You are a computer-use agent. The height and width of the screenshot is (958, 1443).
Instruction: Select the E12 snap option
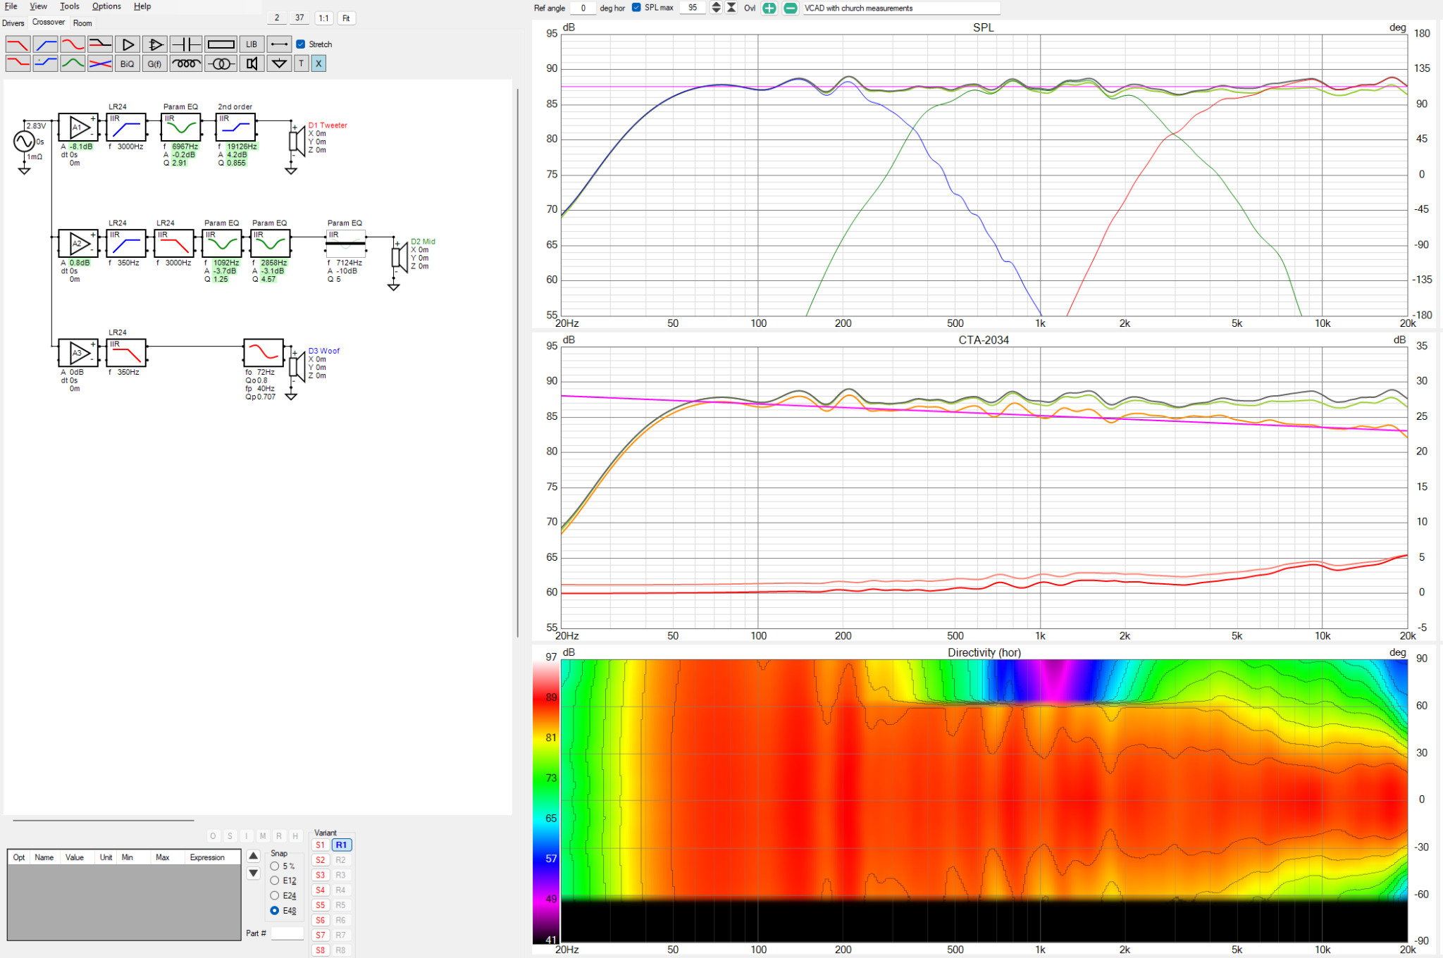click(275, 881)
